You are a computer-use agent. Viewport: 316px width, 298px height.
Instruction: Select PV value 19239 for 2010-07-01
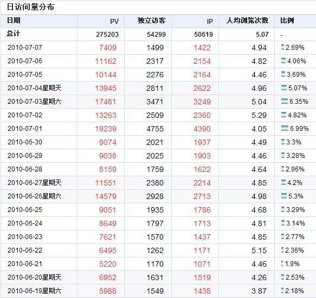(106, 129)
